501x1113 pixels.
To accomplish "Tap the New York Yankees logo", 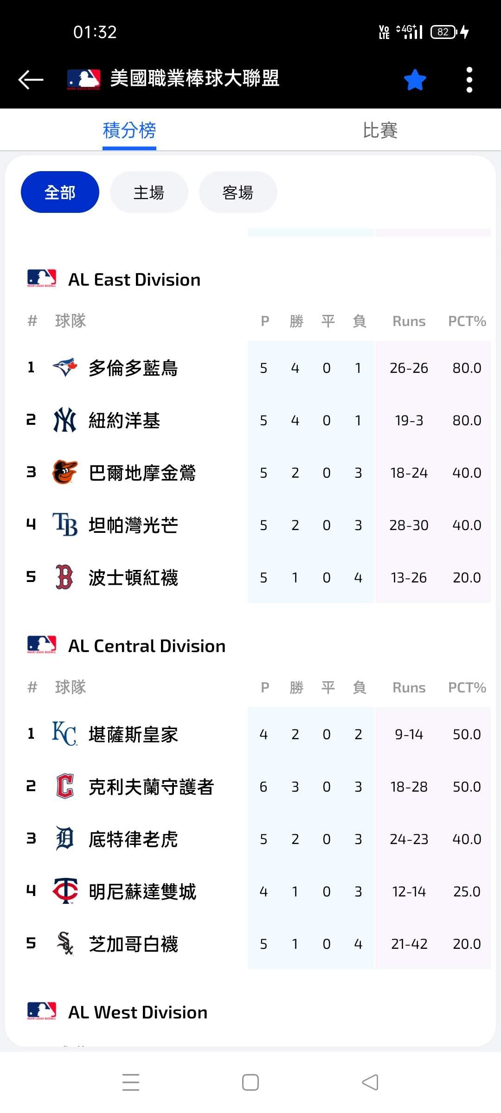I will [64, 420].
